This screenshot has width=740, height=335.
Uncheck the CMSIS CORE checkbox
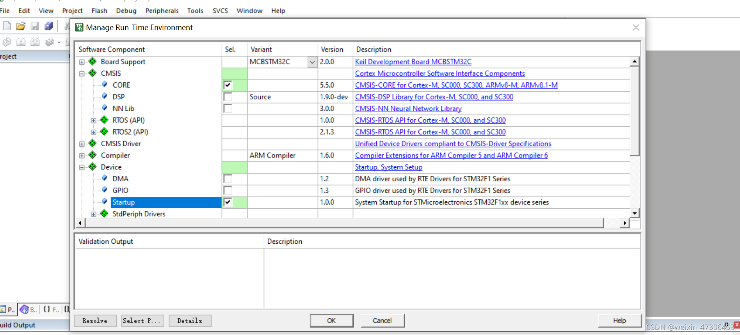coord(228,85)
